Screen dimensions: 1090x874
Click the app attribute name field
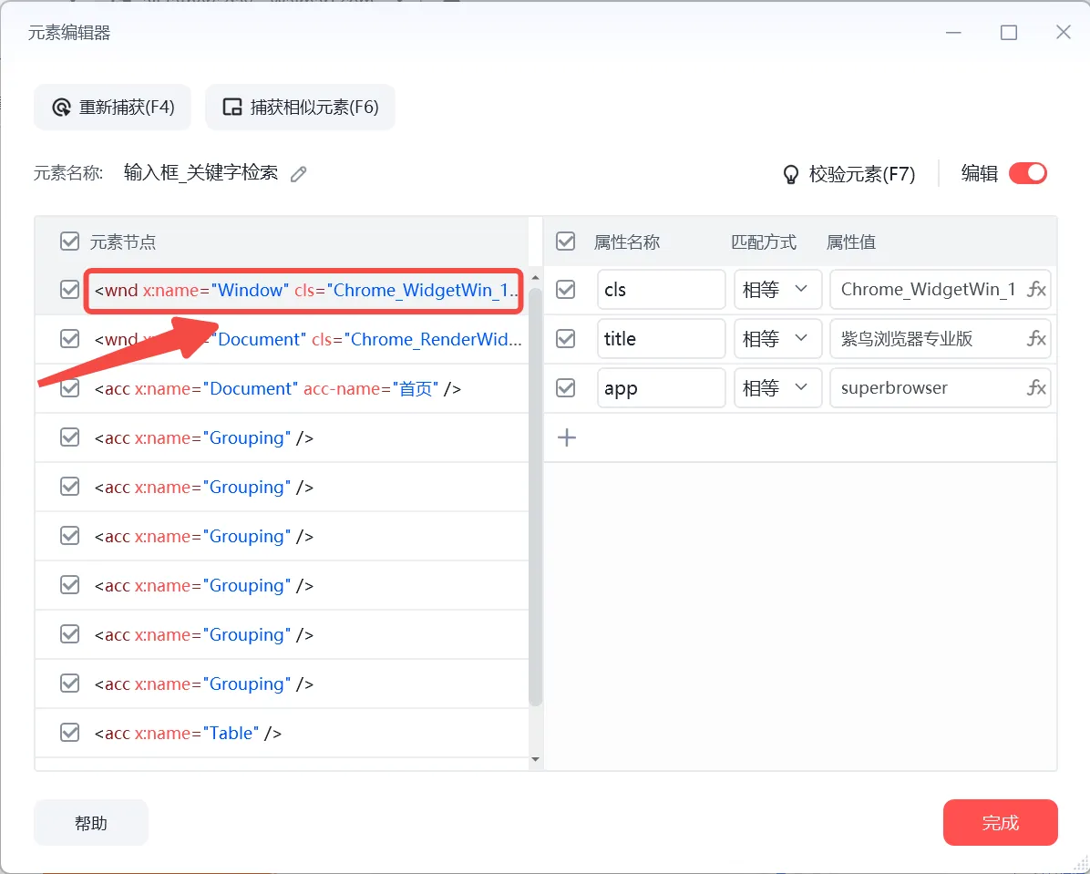661,388
